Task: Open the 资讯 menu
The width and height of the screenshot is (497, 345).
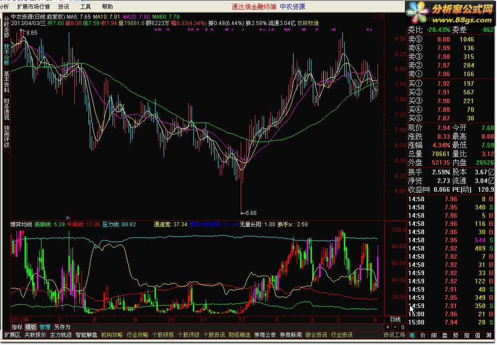Action: (63, 7)
